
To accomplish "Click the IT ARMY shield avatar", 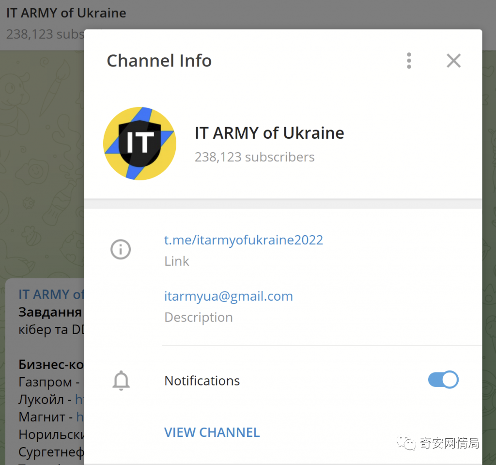I will pyautogui.click(x=139, y=144).
